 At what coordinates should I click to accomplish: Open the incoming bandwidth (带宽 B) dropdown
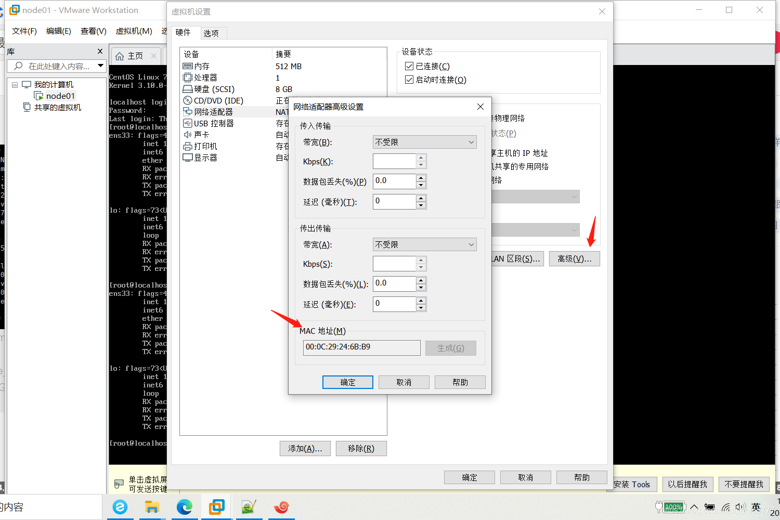425,142
